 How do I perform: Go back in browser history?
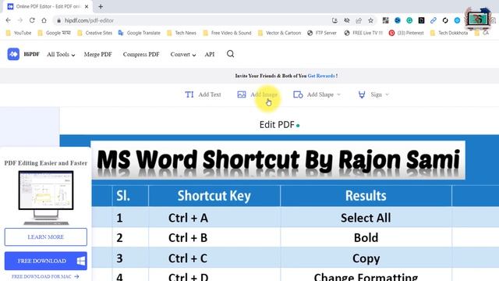point(9,20)
